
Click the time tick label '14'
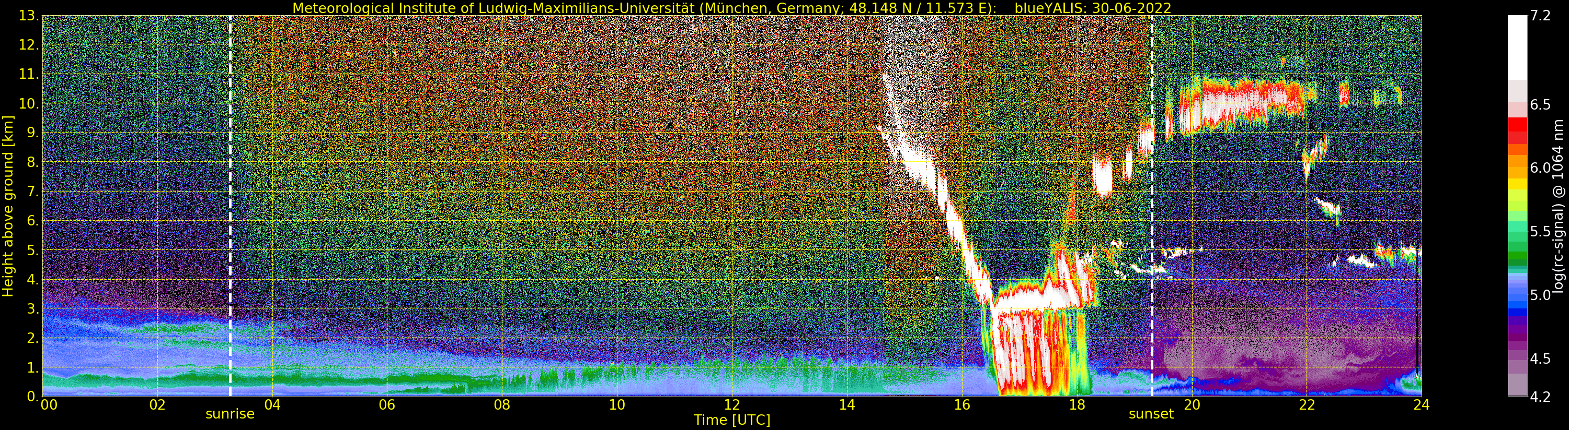point(846,405)
